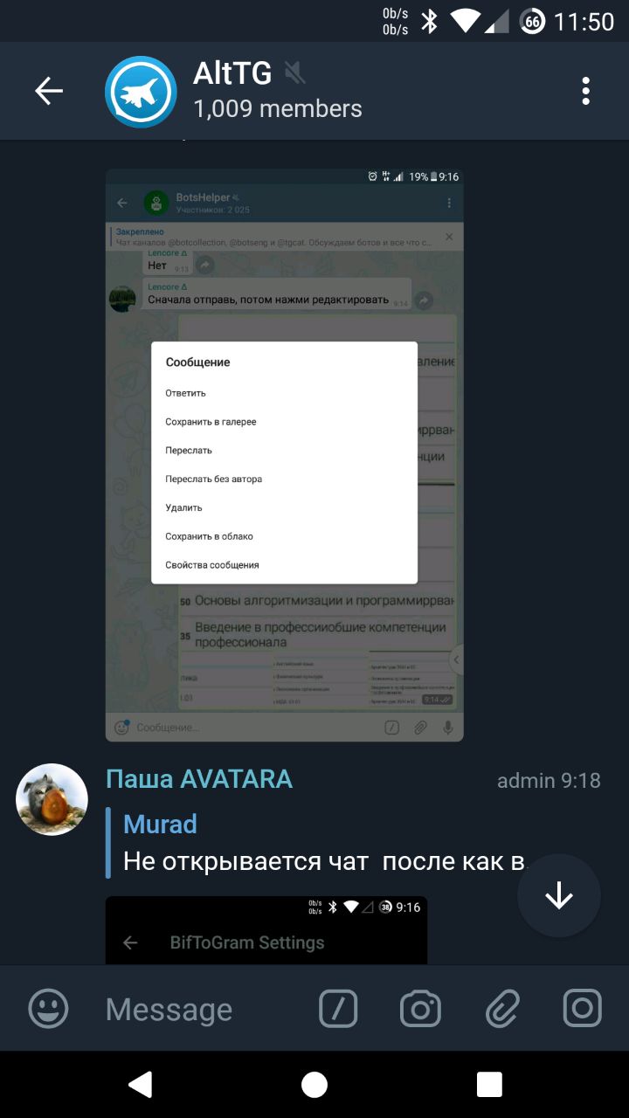Go back using the header arrow

pyautogui.click(x=49, y=91)
